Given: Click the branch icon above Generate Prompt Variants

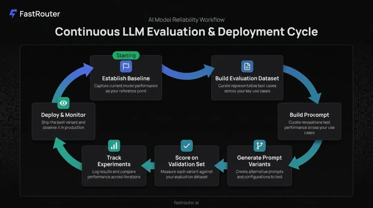Looking at the screenshot, I should [259, 146].
